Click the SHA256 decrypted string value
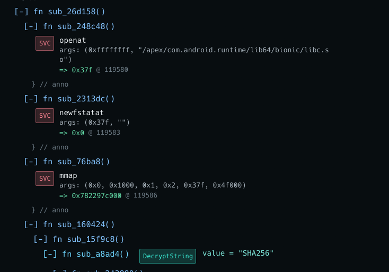 point(256,254)
